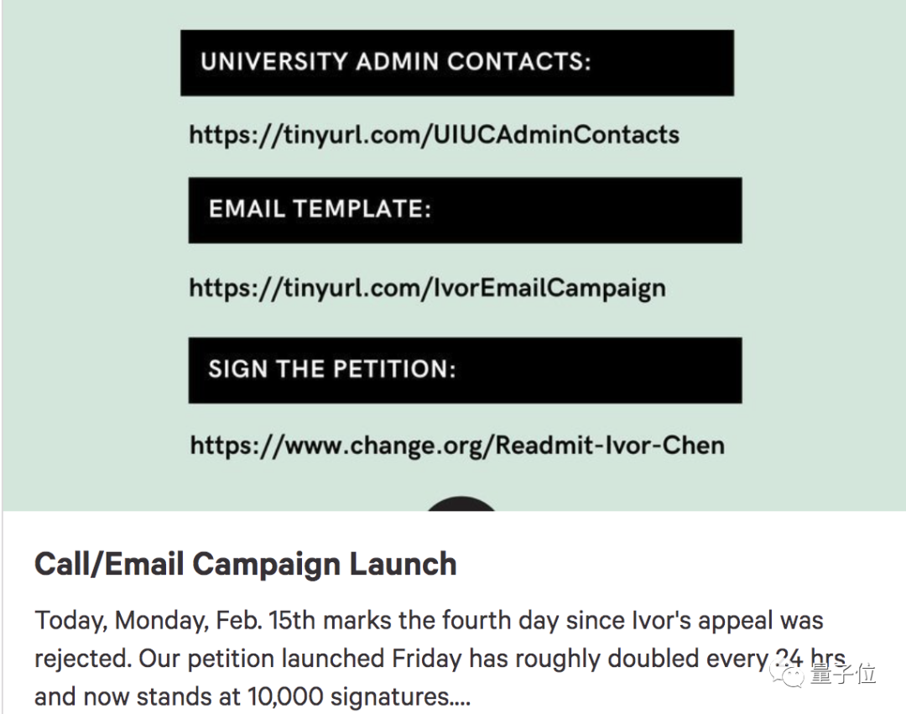The image size is (906, 714).
Task: Open the change.org Readmit-Ivor-Chen link
Action: (x=457, y=444)
